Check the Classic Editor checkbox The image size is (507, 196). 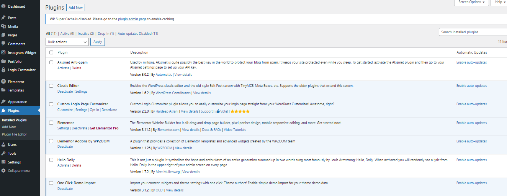pyautogui.click(x=51, y=86)
